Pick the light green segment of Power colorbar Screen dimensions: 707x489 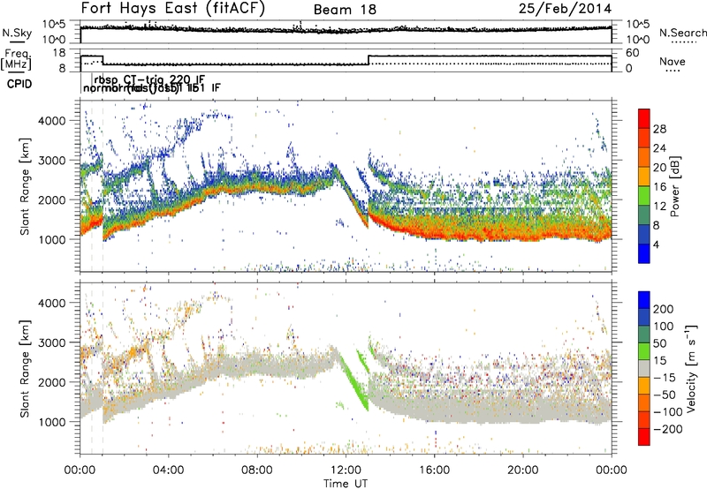coord(644,197)
